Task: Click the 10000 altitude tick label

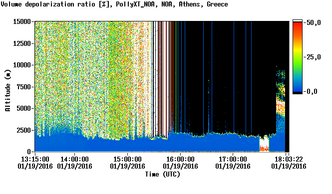Action: pos(22,65)
